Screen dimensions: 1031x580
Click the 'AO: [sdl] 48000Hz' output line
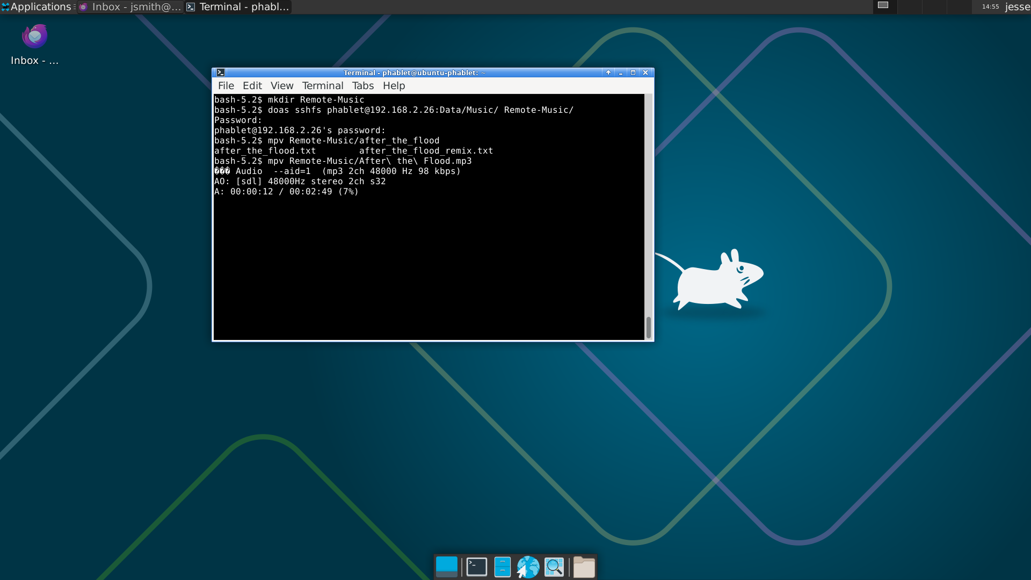click(300, 182)
